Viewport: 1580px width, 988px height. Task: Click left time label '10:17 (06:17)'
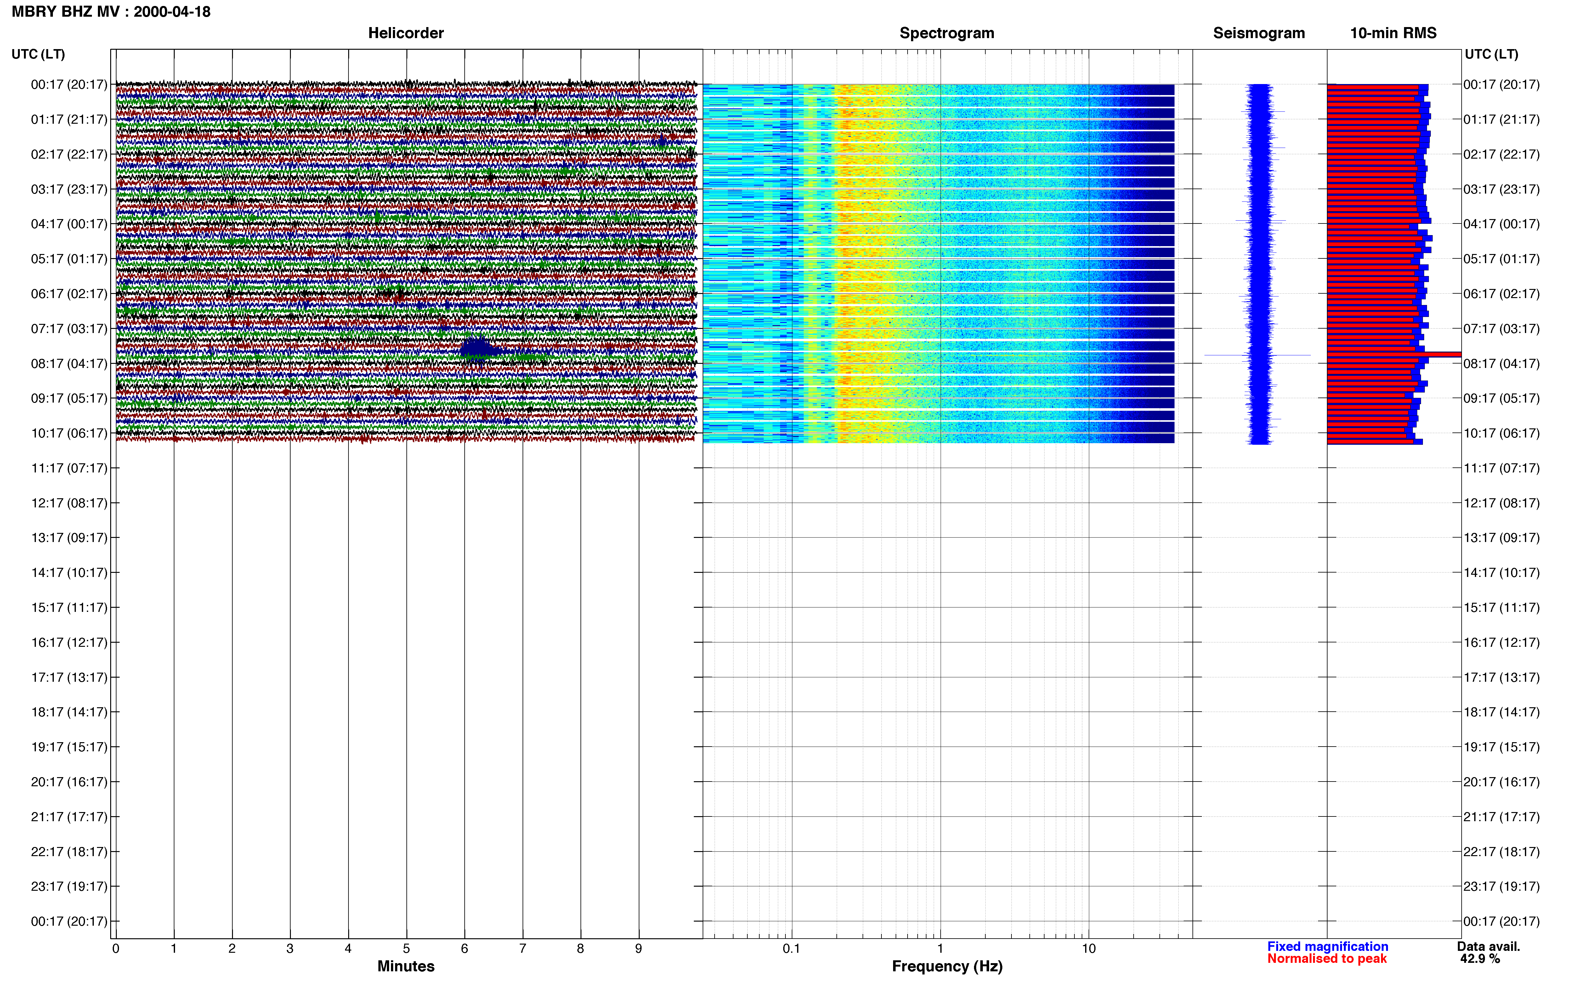[x=69, y=433]
